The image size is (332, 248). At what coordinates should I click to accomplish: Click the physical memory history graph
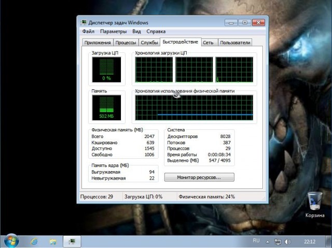194,107
